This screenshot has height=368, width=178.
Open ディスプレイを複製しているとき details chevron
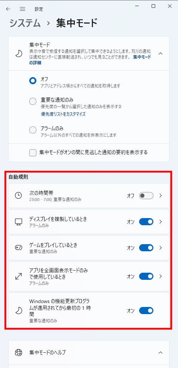(161, 222)
